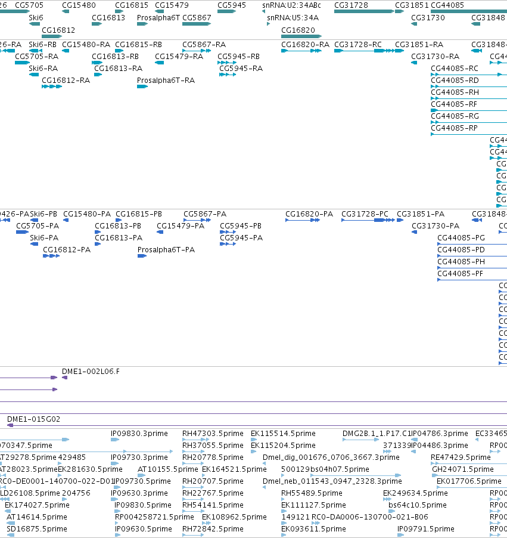Click transcript CG5945-RB label
The height and width of the screenshot is (538, 507).
click(238, 56)
